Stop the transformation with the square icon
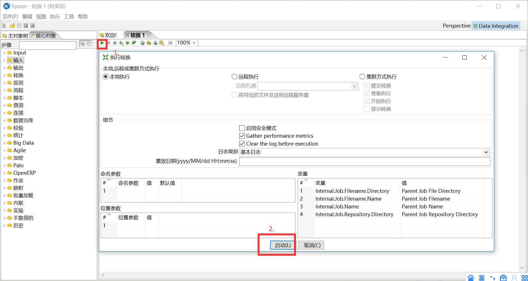The width and height of the screenshot is (528, 281). pos(115,43)
